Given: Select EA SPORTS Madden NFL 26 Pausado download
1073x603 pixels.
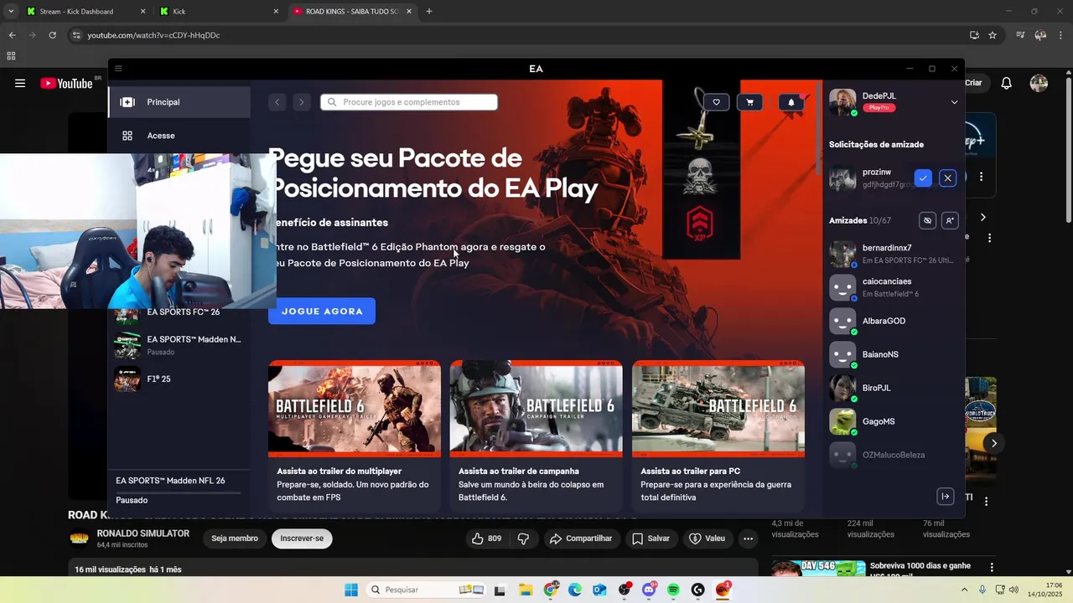Looking at the screenshot, I should coord(179,491).
